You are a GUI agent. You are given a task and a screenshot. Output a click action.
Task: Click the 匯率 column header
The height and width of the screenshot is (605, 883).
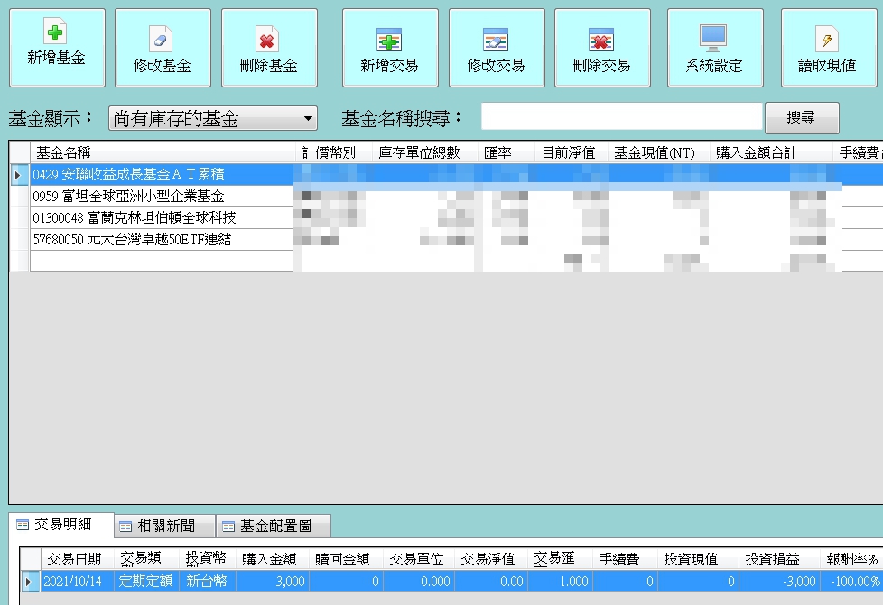click(x=507, y=152)
